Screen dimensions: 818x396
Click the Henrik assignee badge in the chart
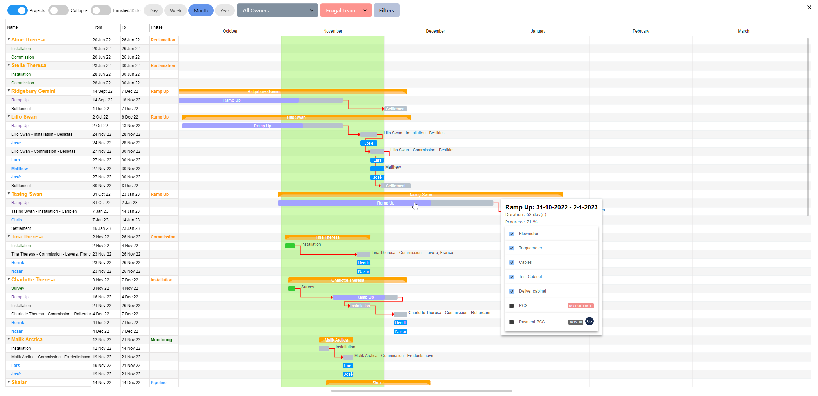coord(364,263)
